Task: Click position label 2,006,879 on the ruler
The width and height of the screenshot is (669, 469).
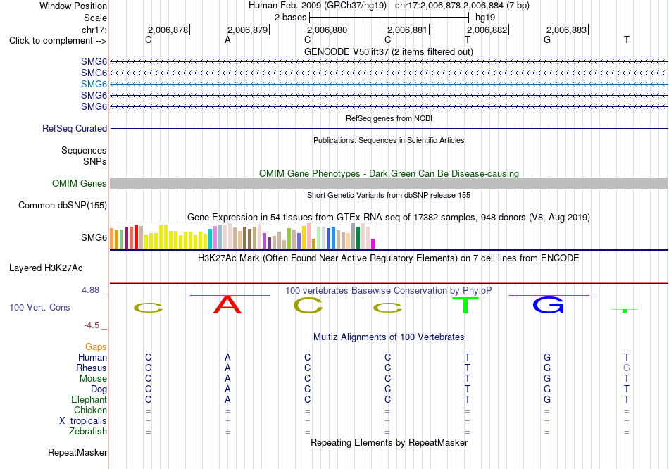Action: point(247,30)
